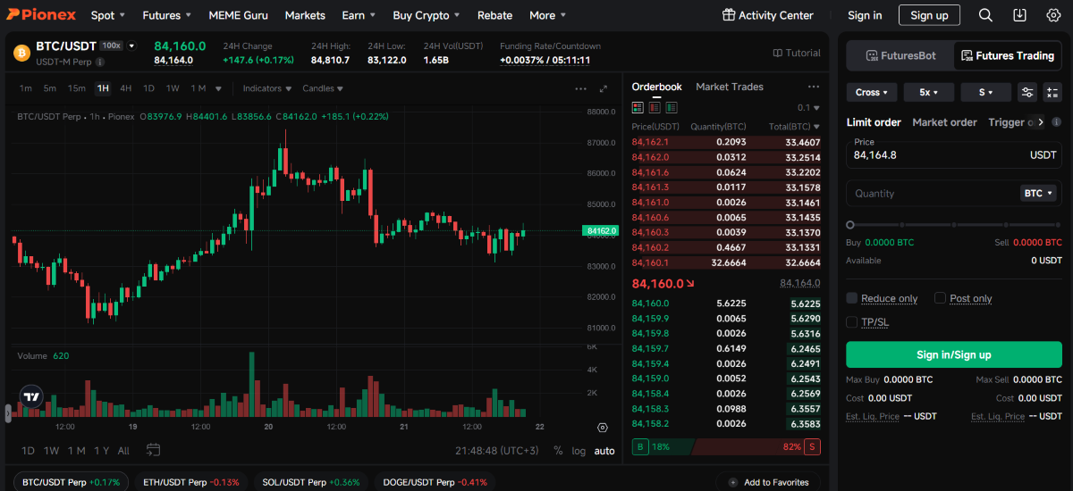Click the Bitcoin coin icon

(x=21, y=54)
